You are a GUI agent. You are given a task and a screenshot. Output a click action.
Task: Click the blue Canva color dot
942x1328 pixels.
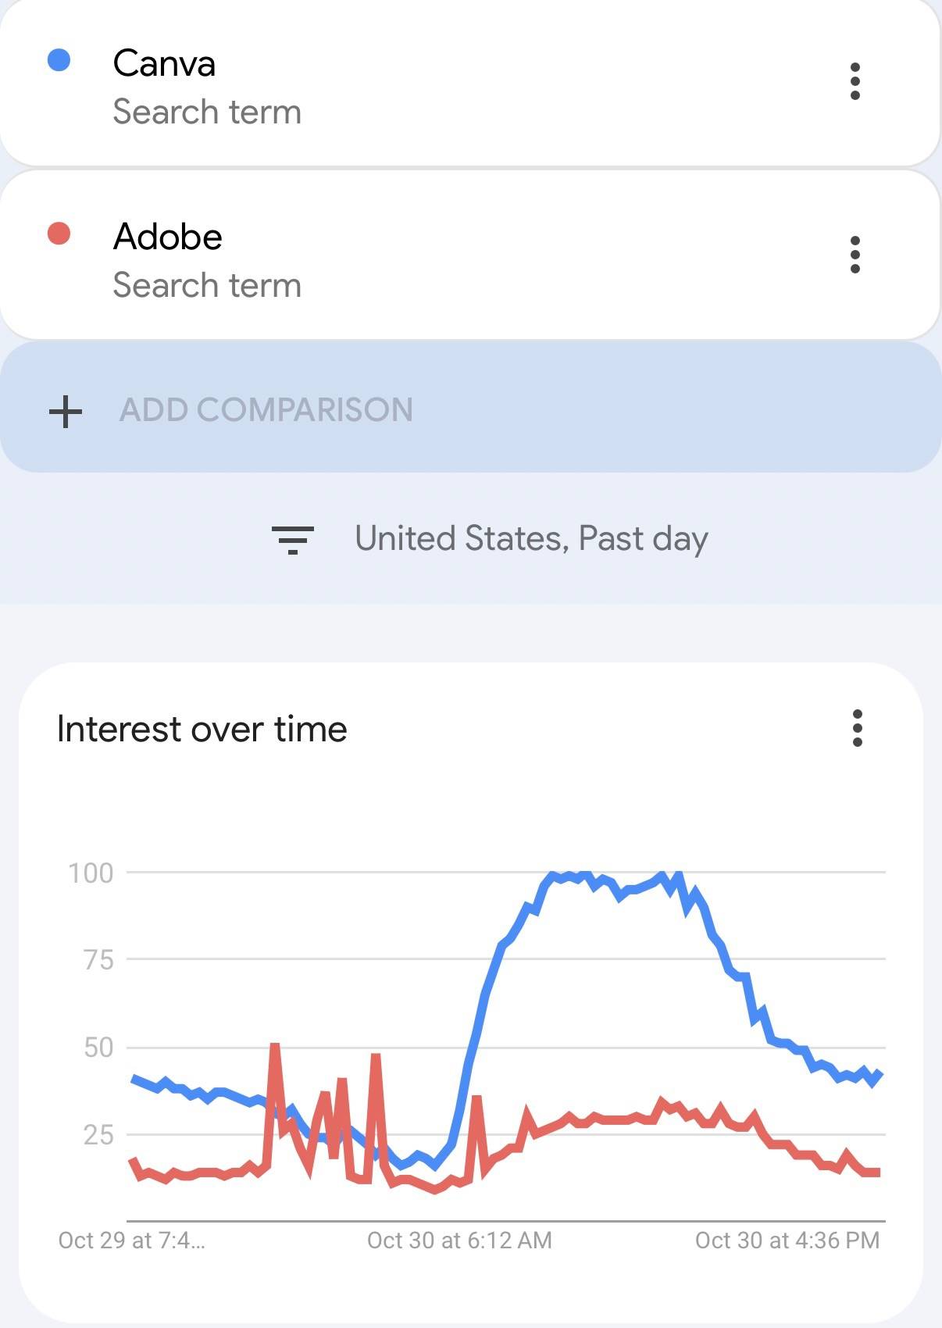tap(59, 60)
